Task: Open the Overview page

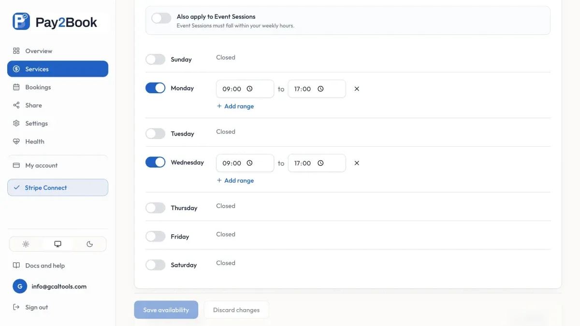Action: click(x=58, y=51)
